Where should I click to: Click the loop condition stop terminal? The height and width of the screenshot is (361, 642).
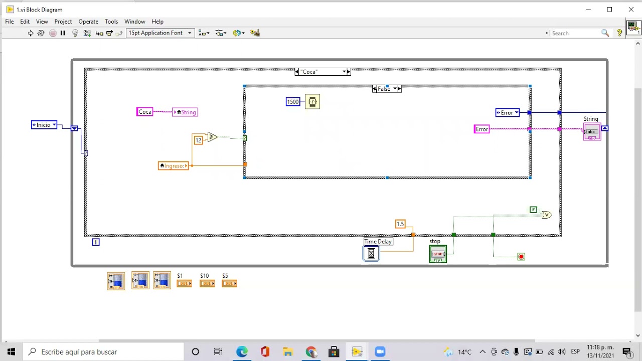pos(521,257)
